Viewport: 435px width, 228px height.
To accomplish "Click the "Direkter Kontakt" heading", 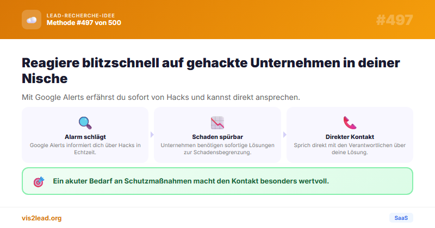I will (x=350, y=137).
